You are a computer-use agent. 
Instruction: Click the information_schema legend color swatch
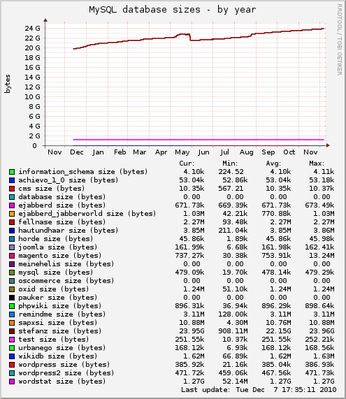point(12,172)
